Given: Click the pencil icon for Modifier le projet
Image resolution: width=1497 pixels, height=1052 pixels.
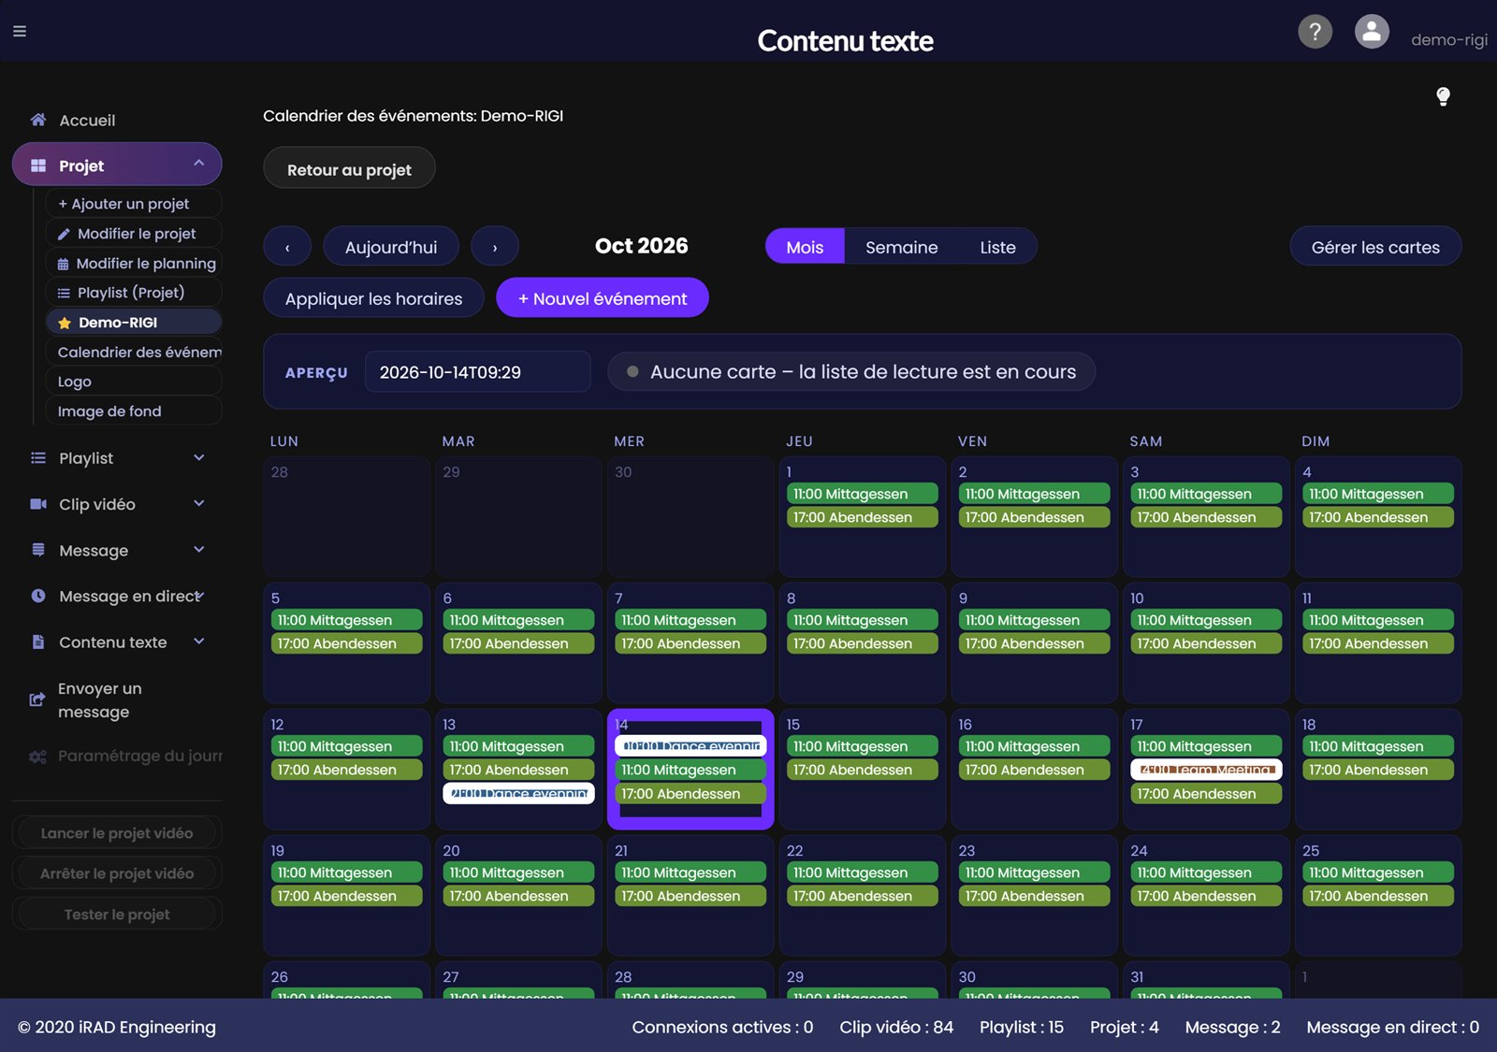Looking at the screenshot, I should click(x=64, y=234).
